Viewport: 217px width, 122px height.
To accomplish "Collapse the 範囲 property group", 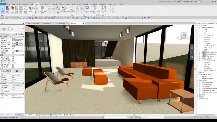I will (23, 55).
